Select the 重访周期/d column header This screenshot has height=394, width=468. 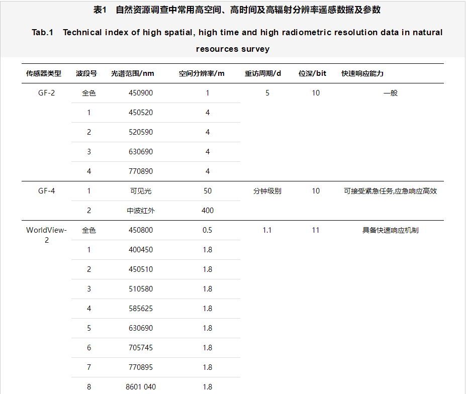point(263,73)
